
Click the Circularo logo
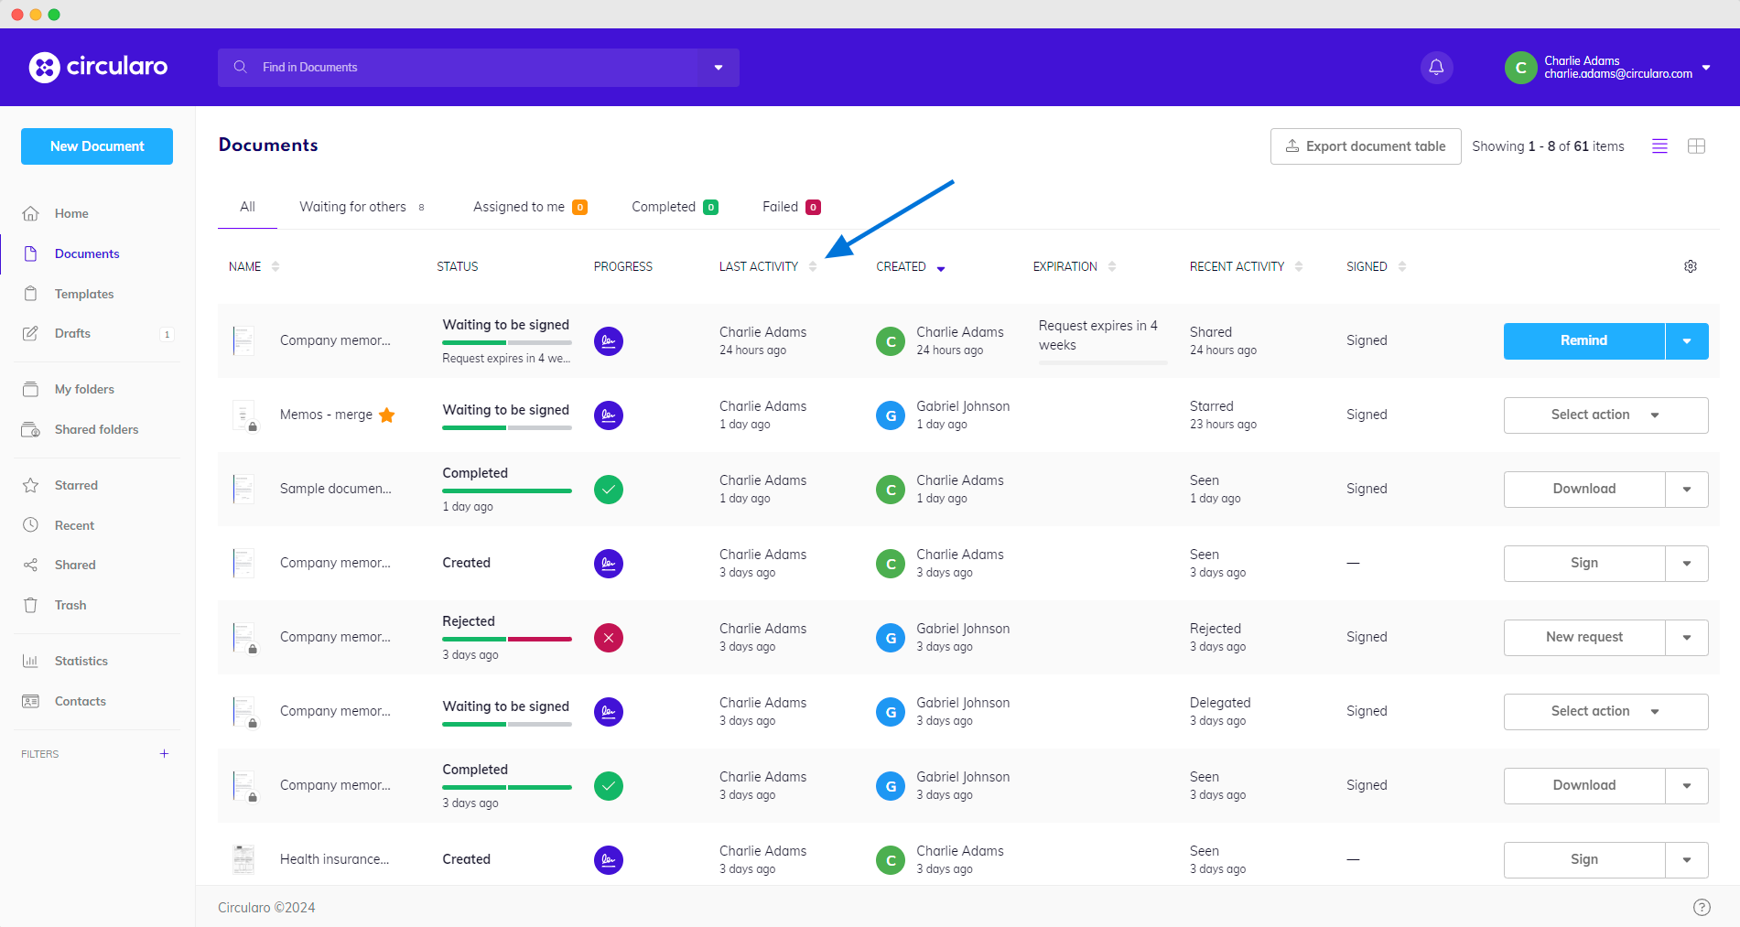tap(99, 67)
